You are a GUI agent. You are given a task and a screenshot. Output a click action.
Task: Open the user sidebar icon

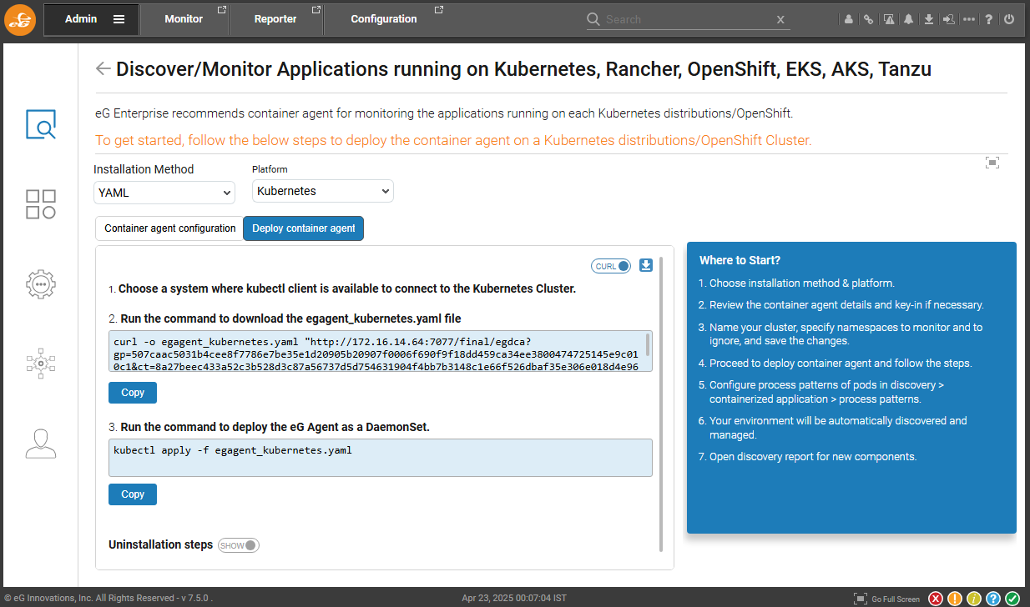click(41, 443)
